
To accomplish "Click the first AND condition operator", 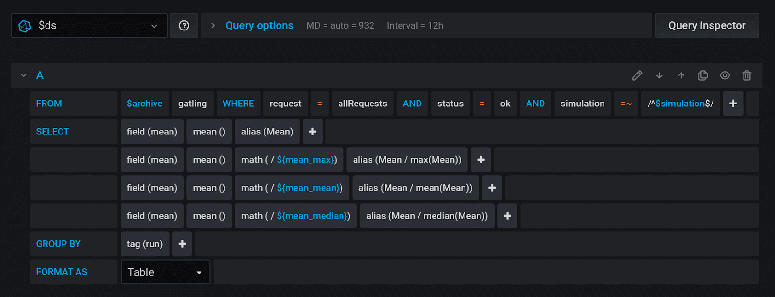I will coord(412,104).
